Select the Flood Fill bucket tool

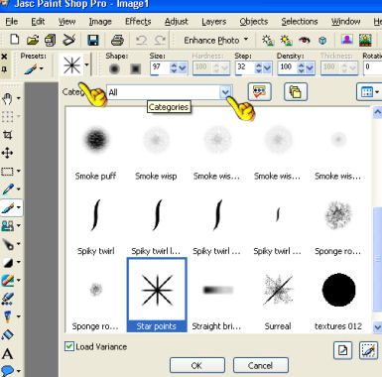point(7,335)
